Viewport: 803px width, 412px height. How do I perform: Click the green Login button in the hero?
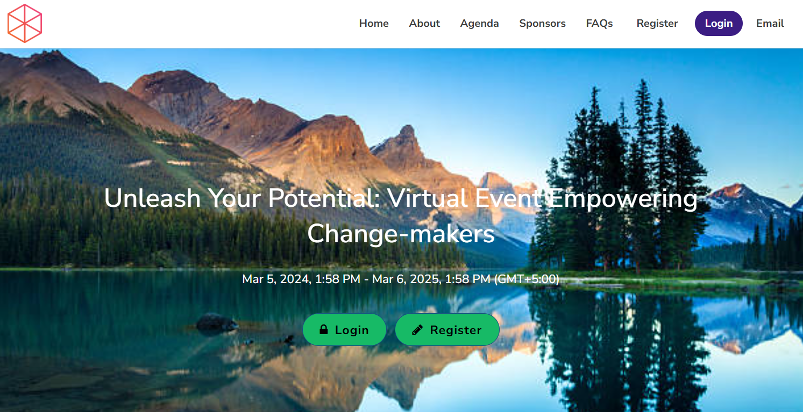point(344,330)
